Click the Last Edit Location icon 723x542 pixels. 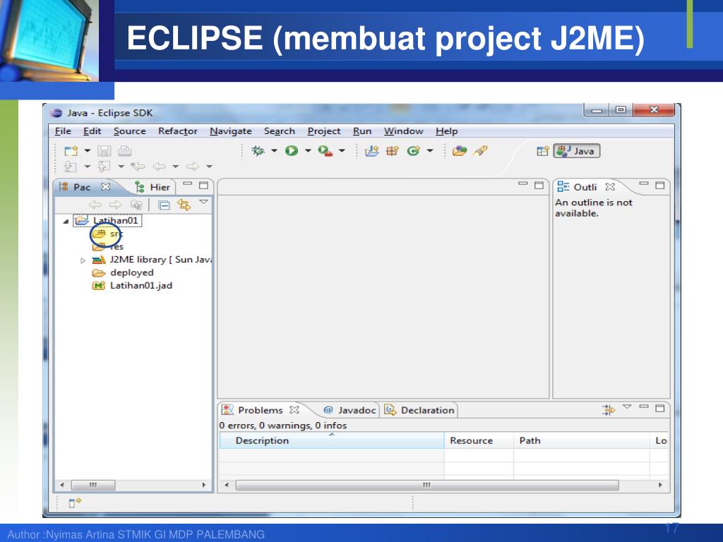(138, 167)
